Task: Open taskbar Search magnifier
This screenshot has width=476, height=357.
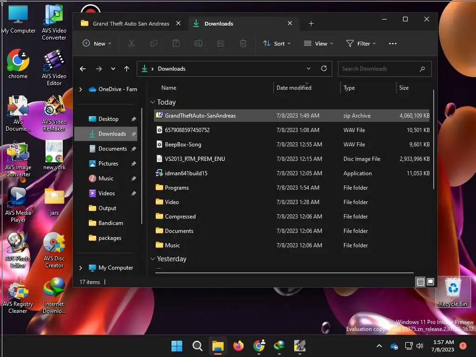Action: pyautogui.click(x=197, y=346)
